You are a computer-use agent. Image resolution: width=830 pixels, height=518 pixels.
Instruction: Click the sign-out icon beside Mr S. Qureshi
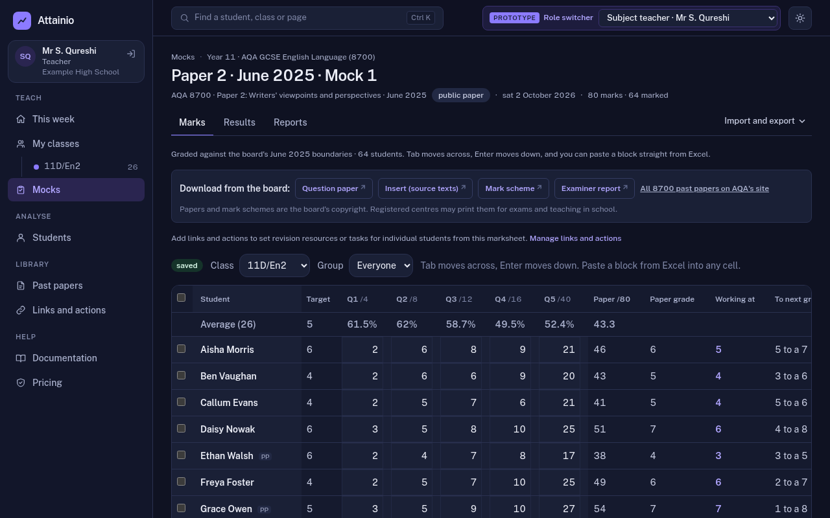click(x=131, y=54)
